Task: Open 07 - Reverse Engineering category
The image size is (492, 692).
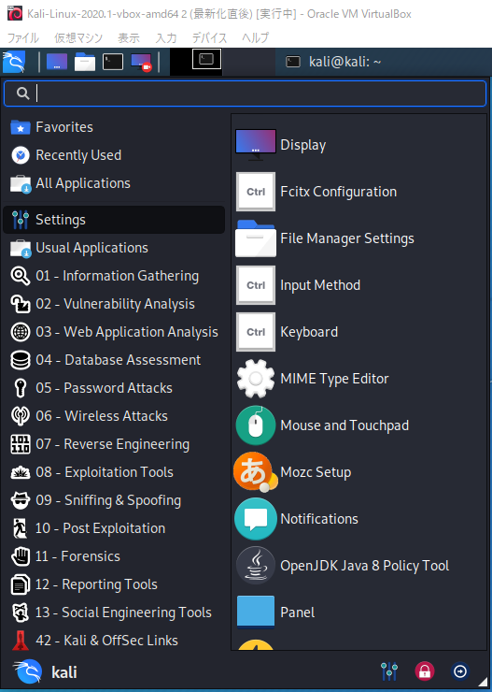Action: pos(114,444)
